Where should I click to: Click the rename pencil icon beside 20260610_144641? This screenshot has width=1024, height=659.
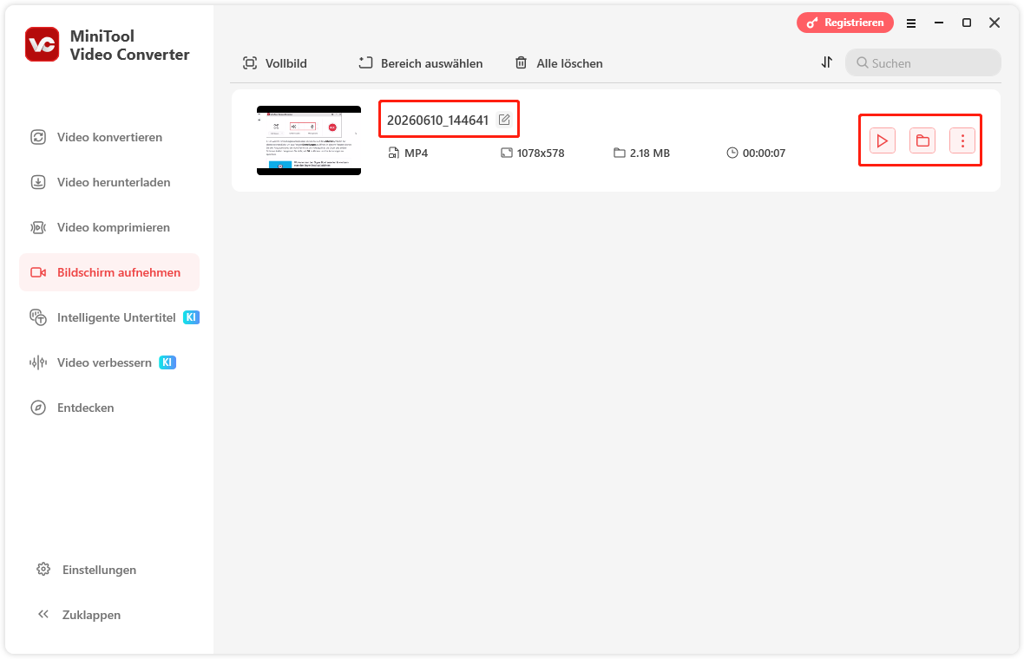pyautogui.click(x=504, y=120)
